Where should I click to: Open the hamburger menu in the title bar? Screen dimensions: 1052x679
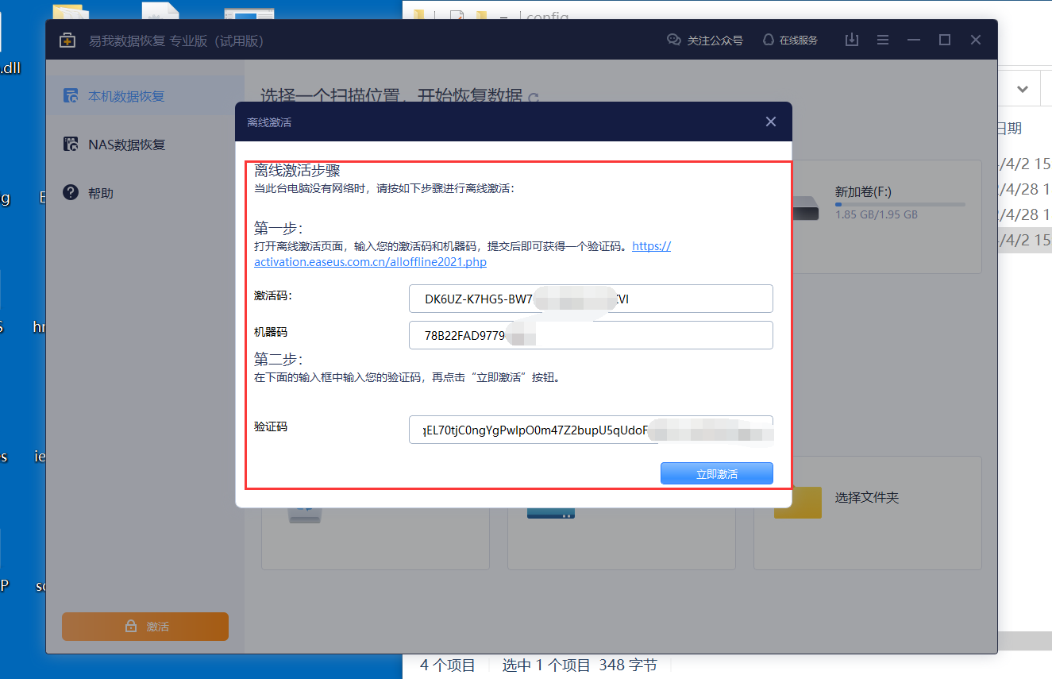(883, 40)
